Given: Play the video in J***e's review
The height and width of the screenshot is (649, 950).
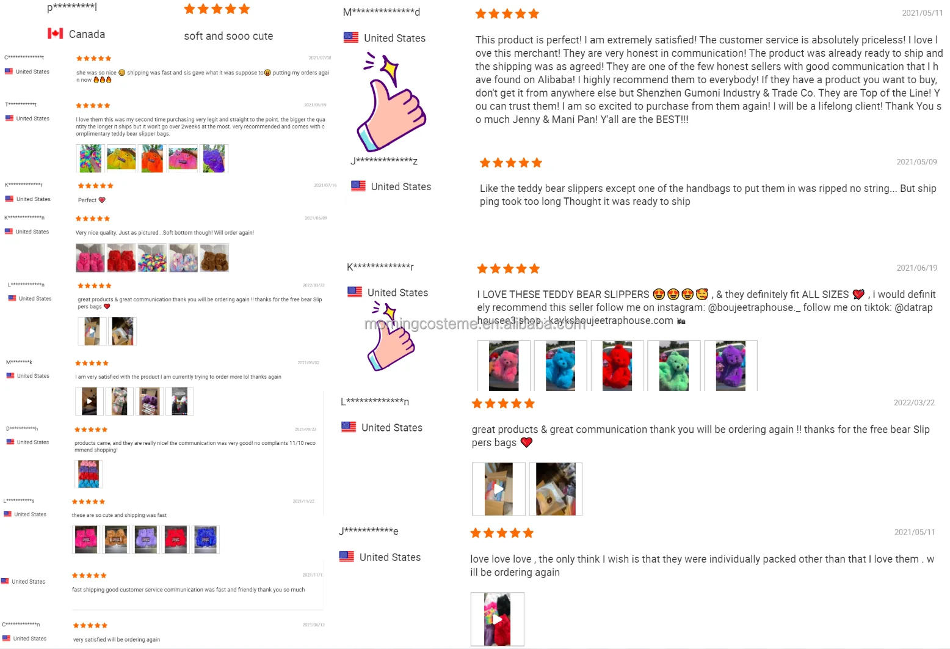Looking at the screenshot, I should coord(498,619).
